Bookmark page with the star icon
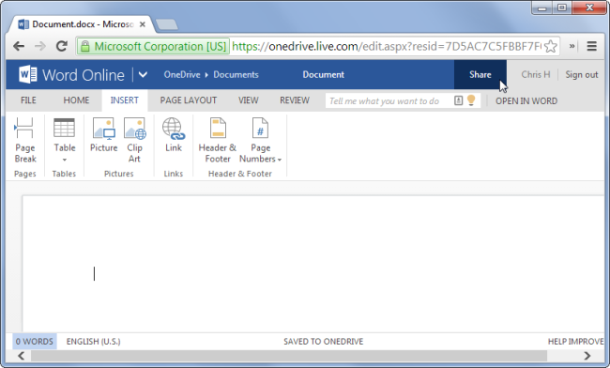The height and width of the screenshot is (368, 610). [x=551, y=46]
